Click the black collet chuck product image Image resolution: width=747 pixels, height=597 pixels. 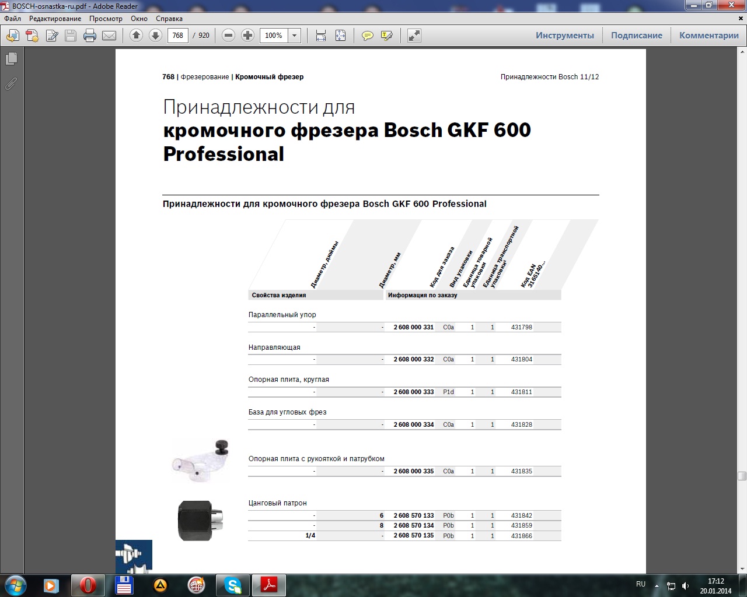coord(200,520)
